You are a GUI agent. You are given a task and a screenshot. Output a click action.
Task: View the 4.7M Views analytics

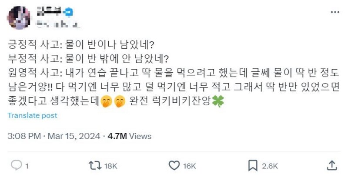[x=130, y=136]
